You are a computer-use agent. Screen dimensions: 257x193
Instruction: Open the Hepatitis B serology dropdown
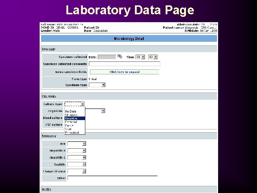77,151
